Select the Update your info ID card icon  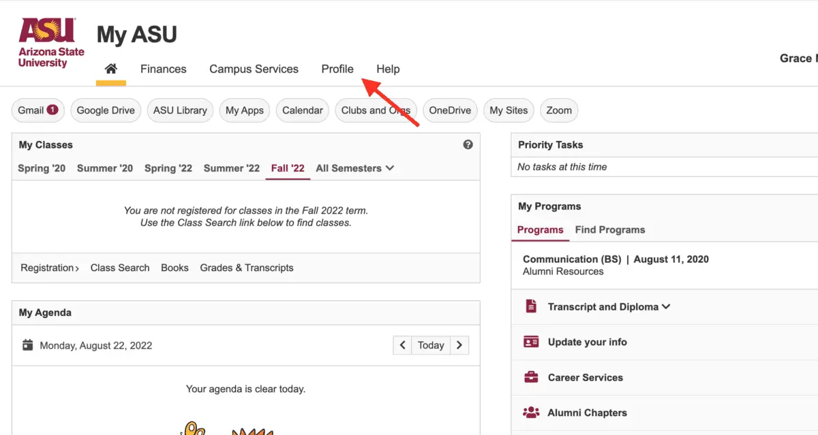point(531,342)
